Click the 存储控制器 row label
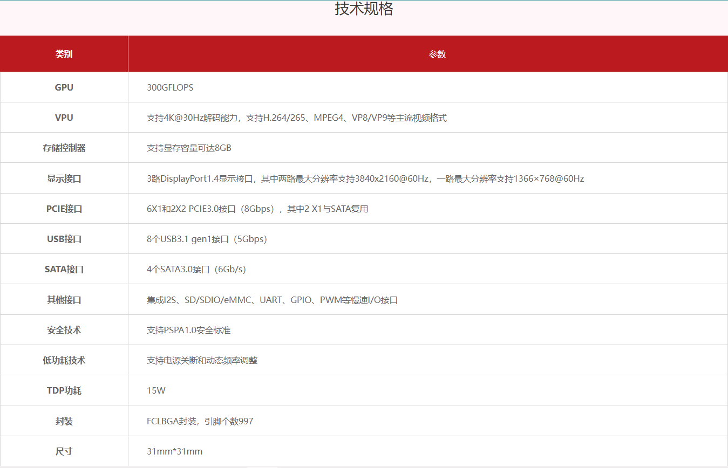 64,148
